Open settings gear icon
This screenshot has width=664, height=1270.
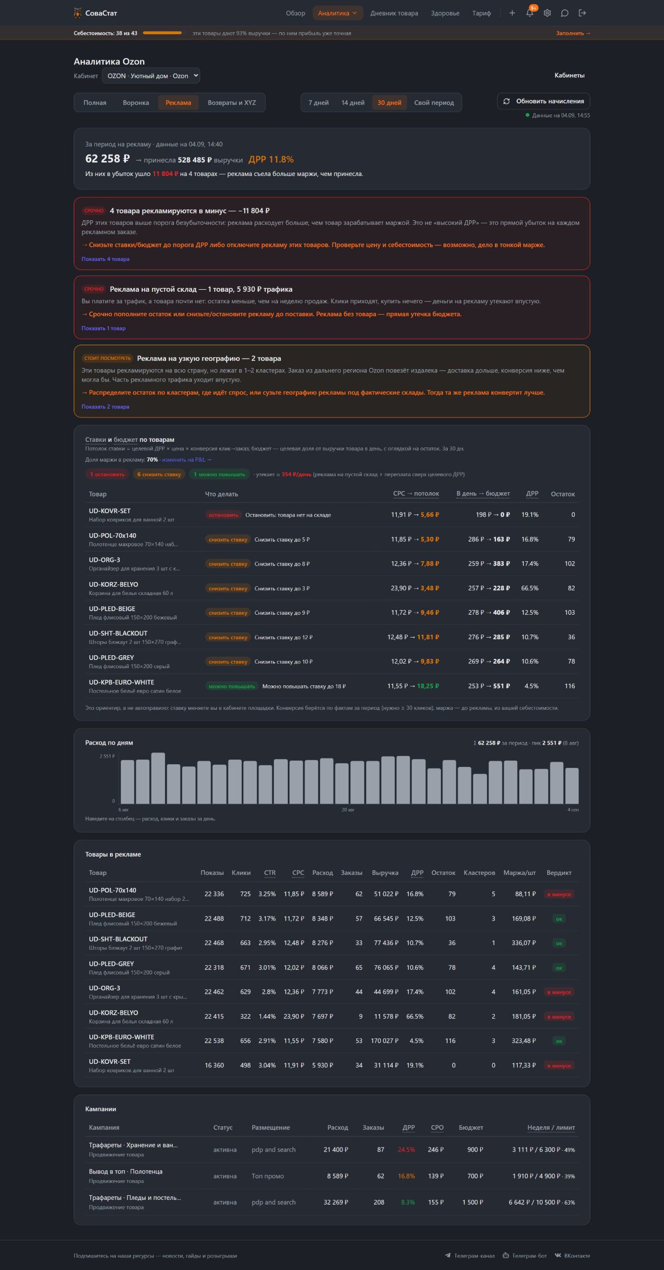[x=547, y=13]
